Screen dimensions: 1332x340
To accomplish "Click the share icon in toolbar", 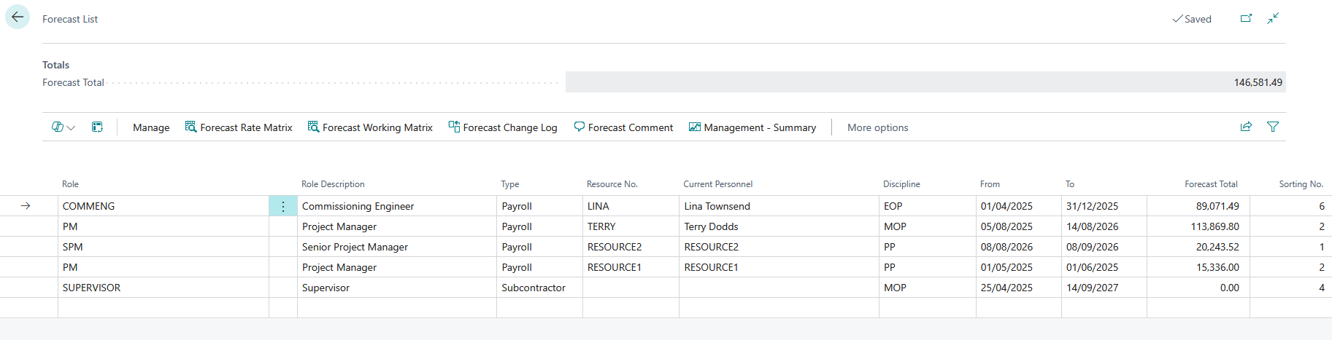I will pos(1246,127).
